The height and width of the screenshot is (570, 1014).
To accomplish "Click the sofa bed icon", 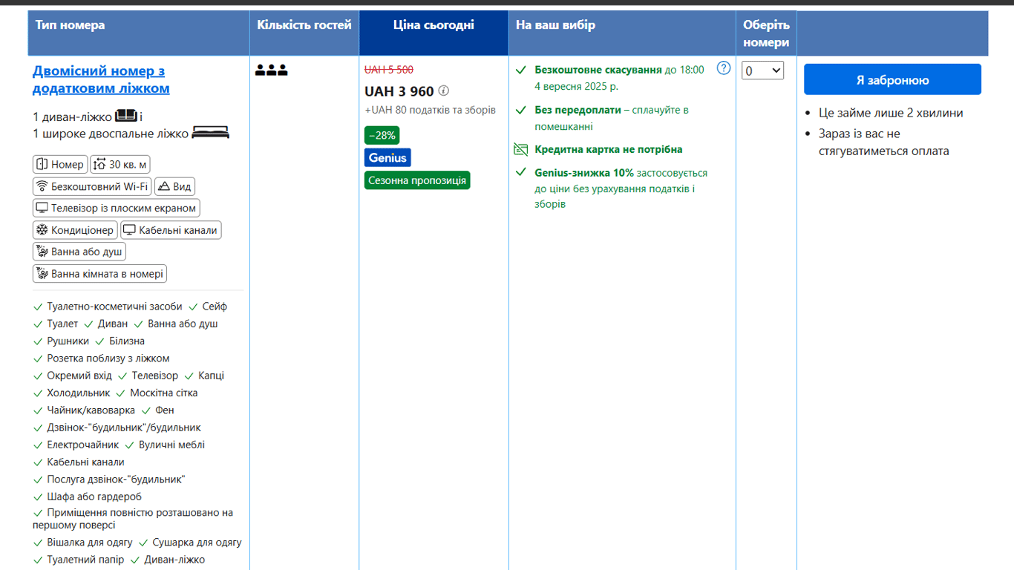I will click(x=126, y=116).
